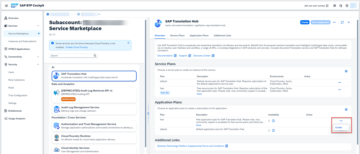
Task: Click the panel splitter grip handle
Action: tap(148, 113)
